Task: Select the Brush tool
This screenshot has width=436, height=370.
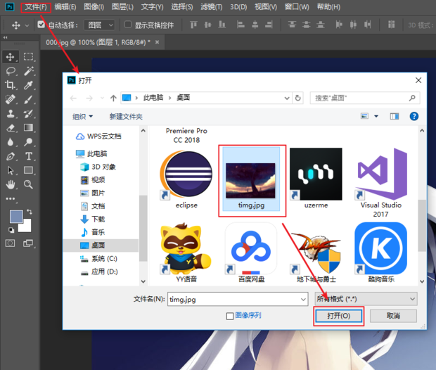Action: 28,99
